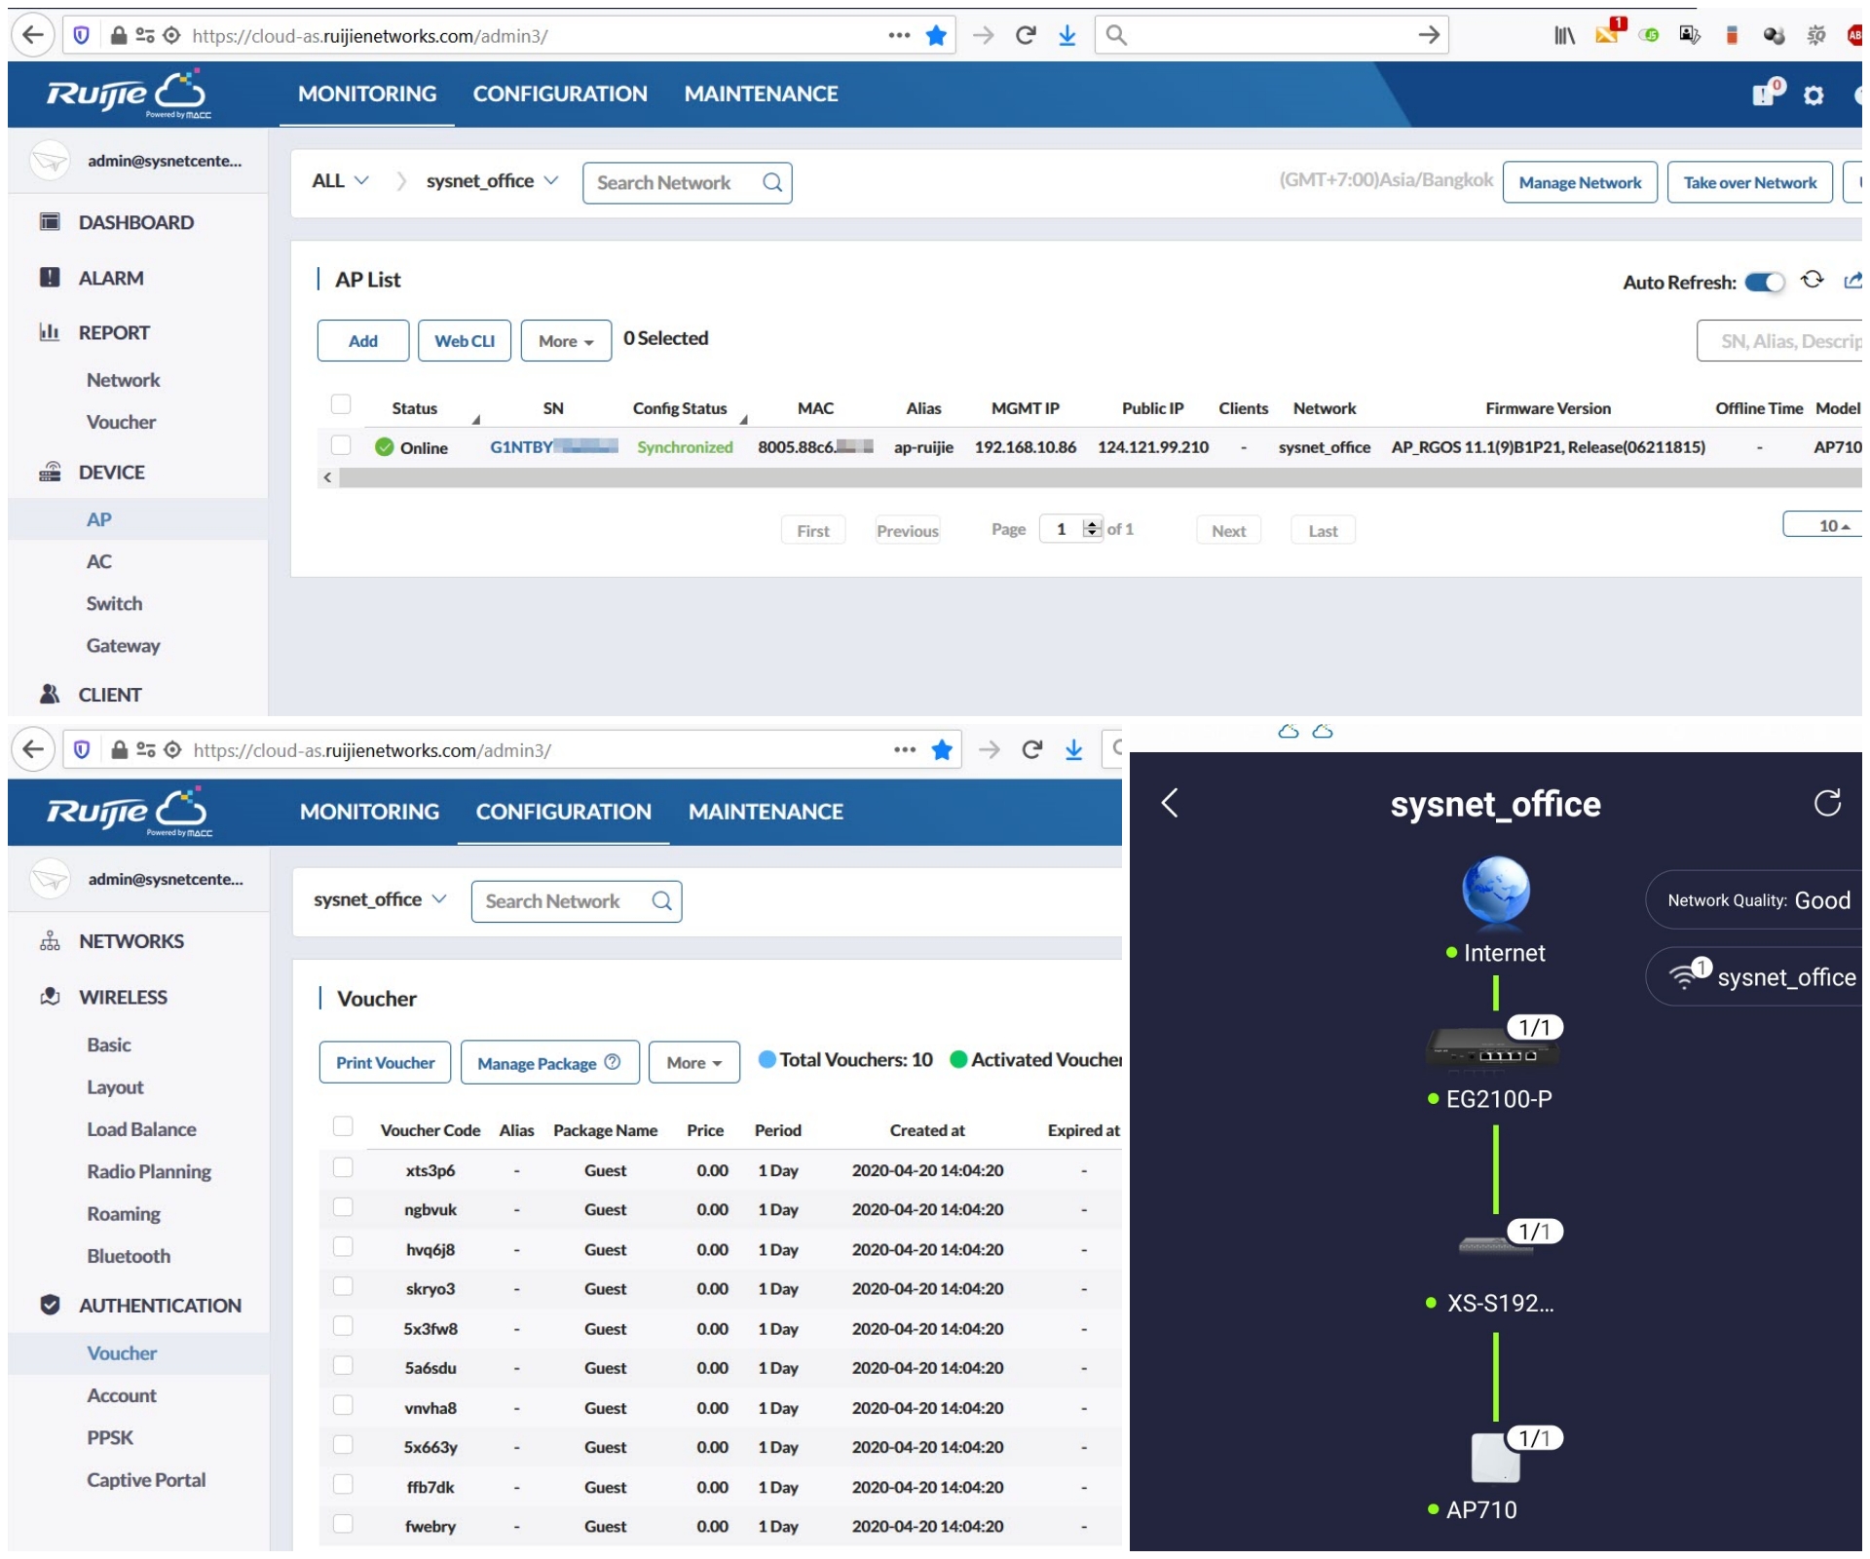Click the Web CLI button
The image size is (1870, 1559).
point(467,343)
